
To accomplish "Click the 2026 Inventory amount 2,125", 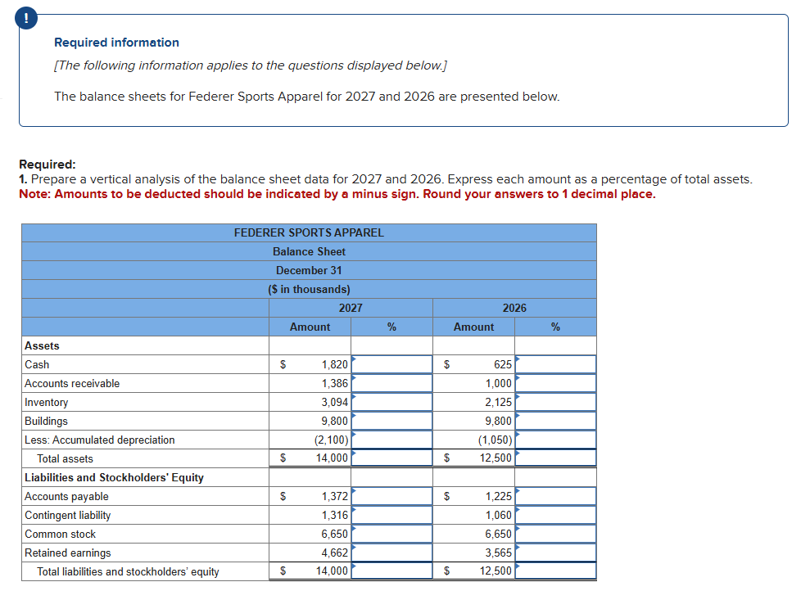I will coord(498,403).
